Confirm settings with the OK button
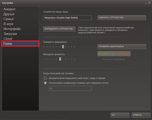 click(x=120, y=115)
